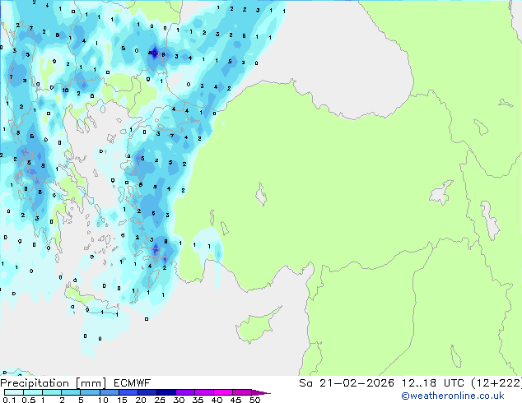Click the legend label '40'
Screen dimensions: 522x403
click(x=217, y=400)
